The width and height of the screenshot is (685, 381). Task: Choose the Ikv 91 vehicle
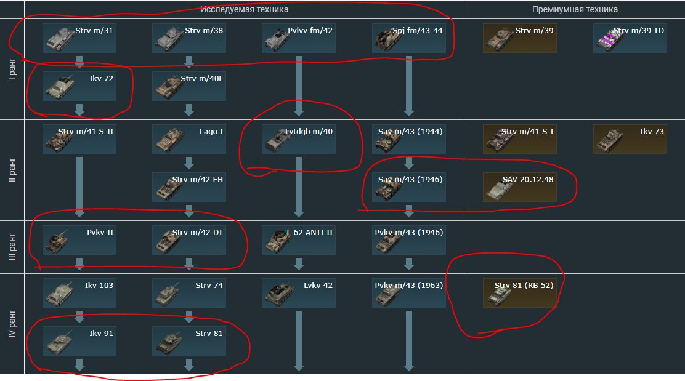point(79,341)
